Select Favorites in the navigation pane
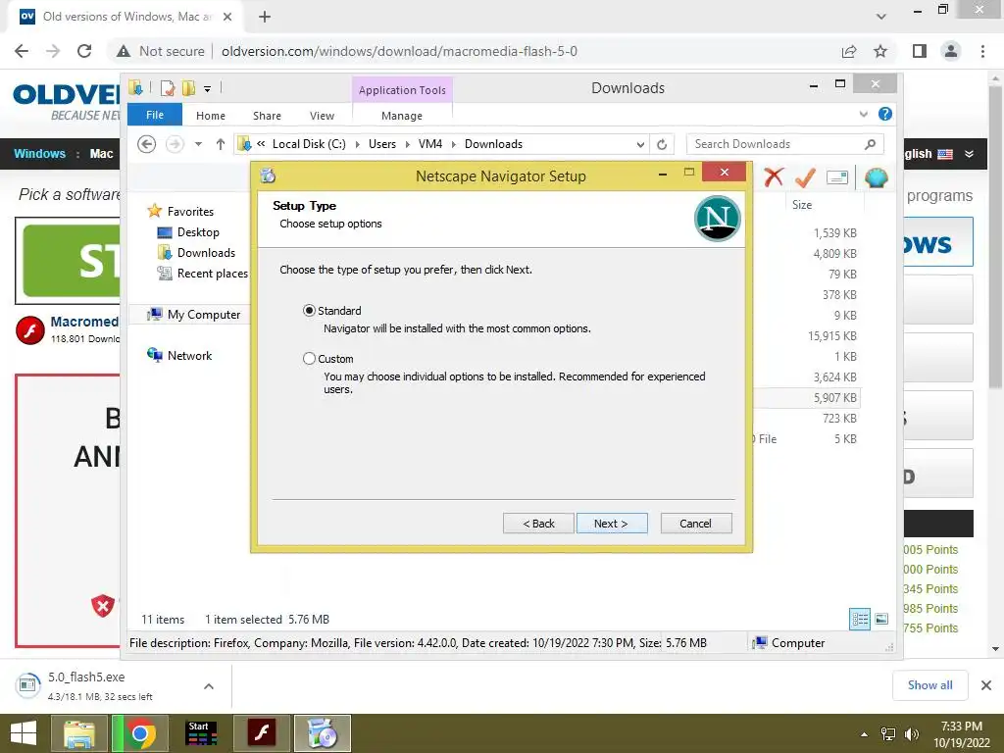Screen dimensions: 1004x753 point(190,212)
